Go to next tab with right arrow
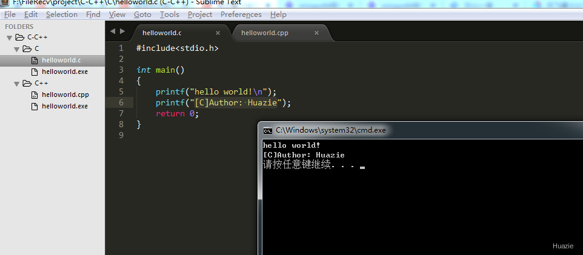The image size is (583, 255). tap(122, 31)
